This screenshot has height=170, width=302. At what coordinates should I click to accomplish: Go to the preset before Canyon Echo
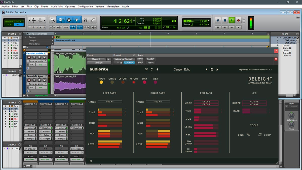pyautogui.click(x=157, y=70)
